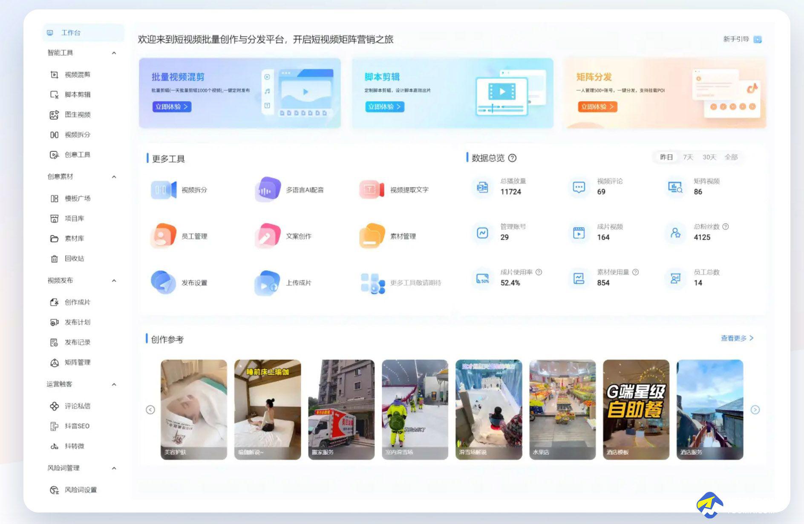
Task: Click help icon next to 素材使用量
Action: (x=635, y=272)
